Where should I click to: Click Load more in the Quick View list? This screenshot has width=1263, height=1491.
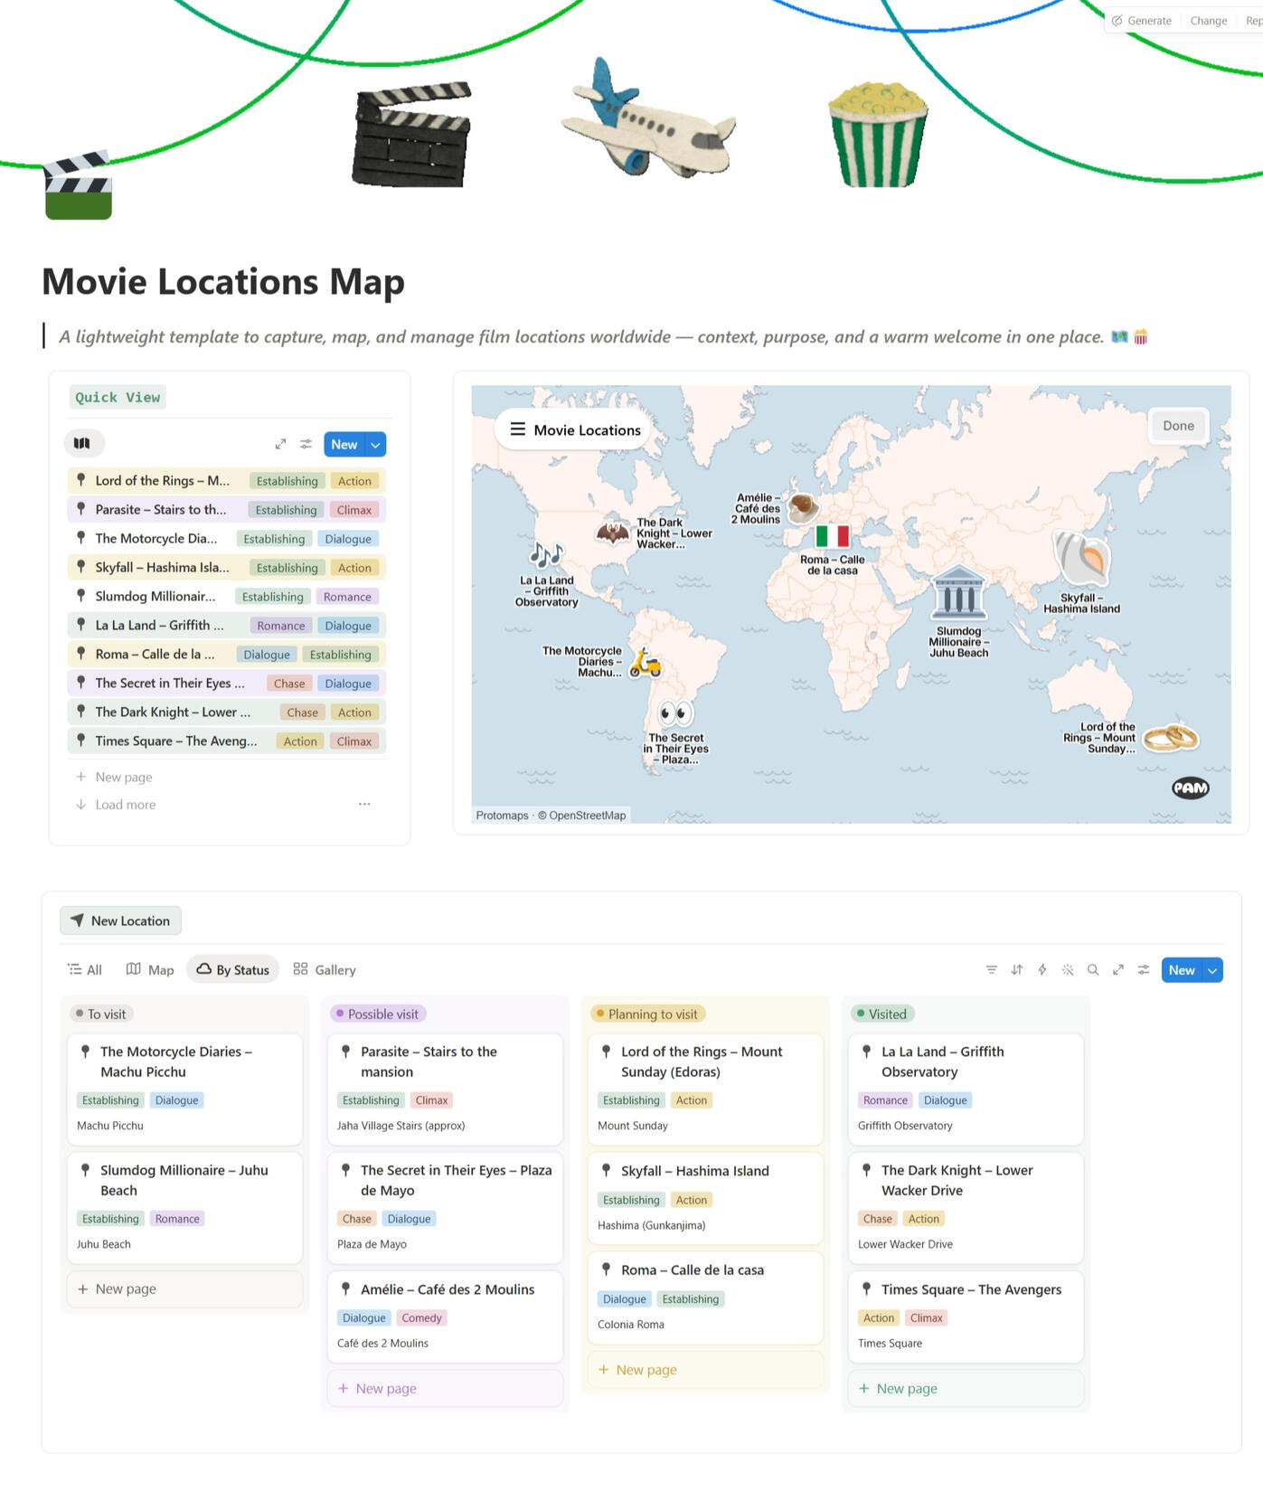[125, 805]
